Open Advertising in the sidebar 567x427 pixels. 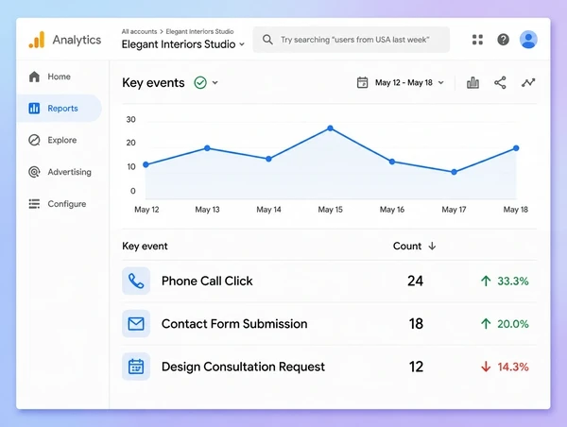(69, 172)
